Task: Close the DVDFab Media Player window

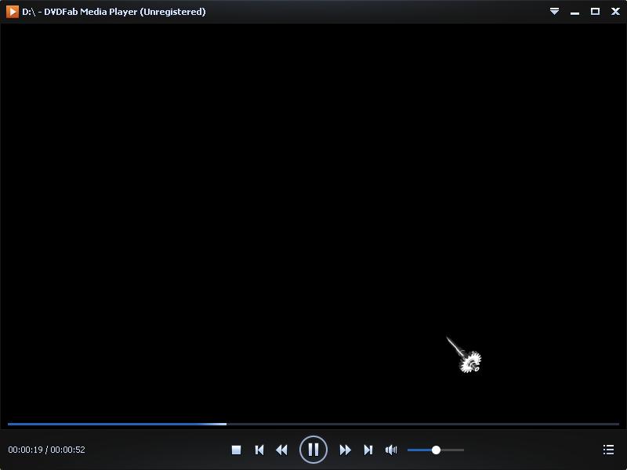Action: (615, 11)
